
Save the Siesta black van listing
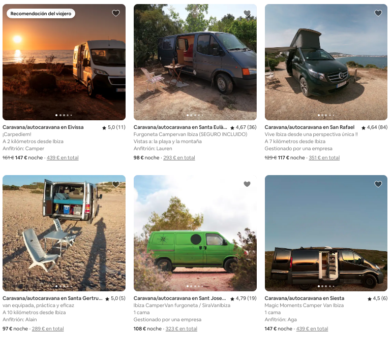[378, 184]
